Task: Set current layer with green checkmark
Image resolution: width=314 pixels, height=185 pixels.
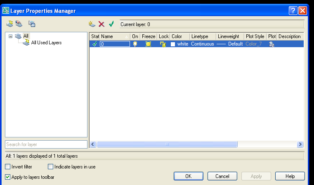Action: [111, 24]
